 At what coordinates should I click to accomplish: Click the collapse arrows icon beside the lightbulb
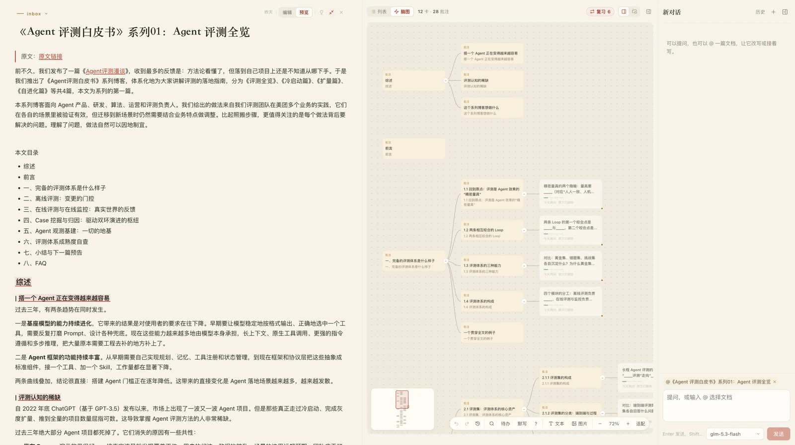tap(331, 12)
